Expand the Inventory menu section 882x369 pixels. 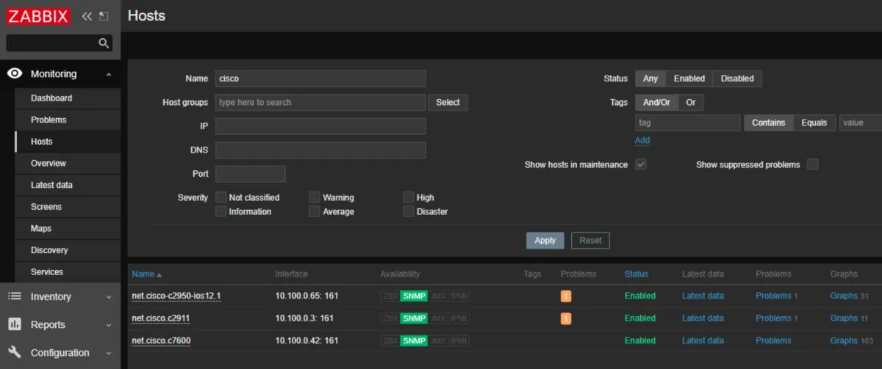click(109, 297)
